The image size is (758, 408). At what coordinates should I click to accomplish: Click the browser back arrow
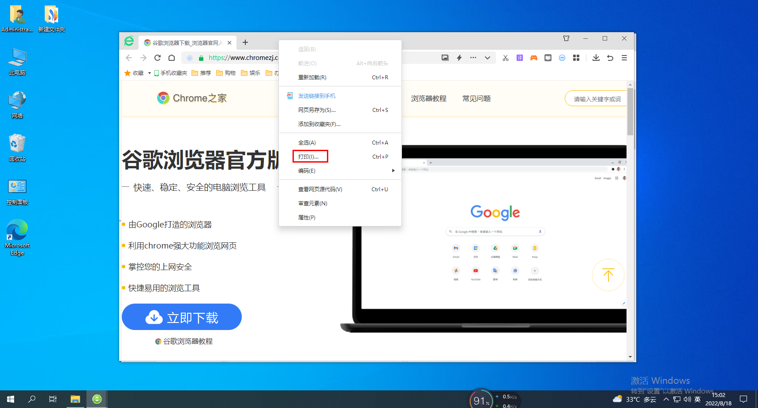click(x=129, y=58)
